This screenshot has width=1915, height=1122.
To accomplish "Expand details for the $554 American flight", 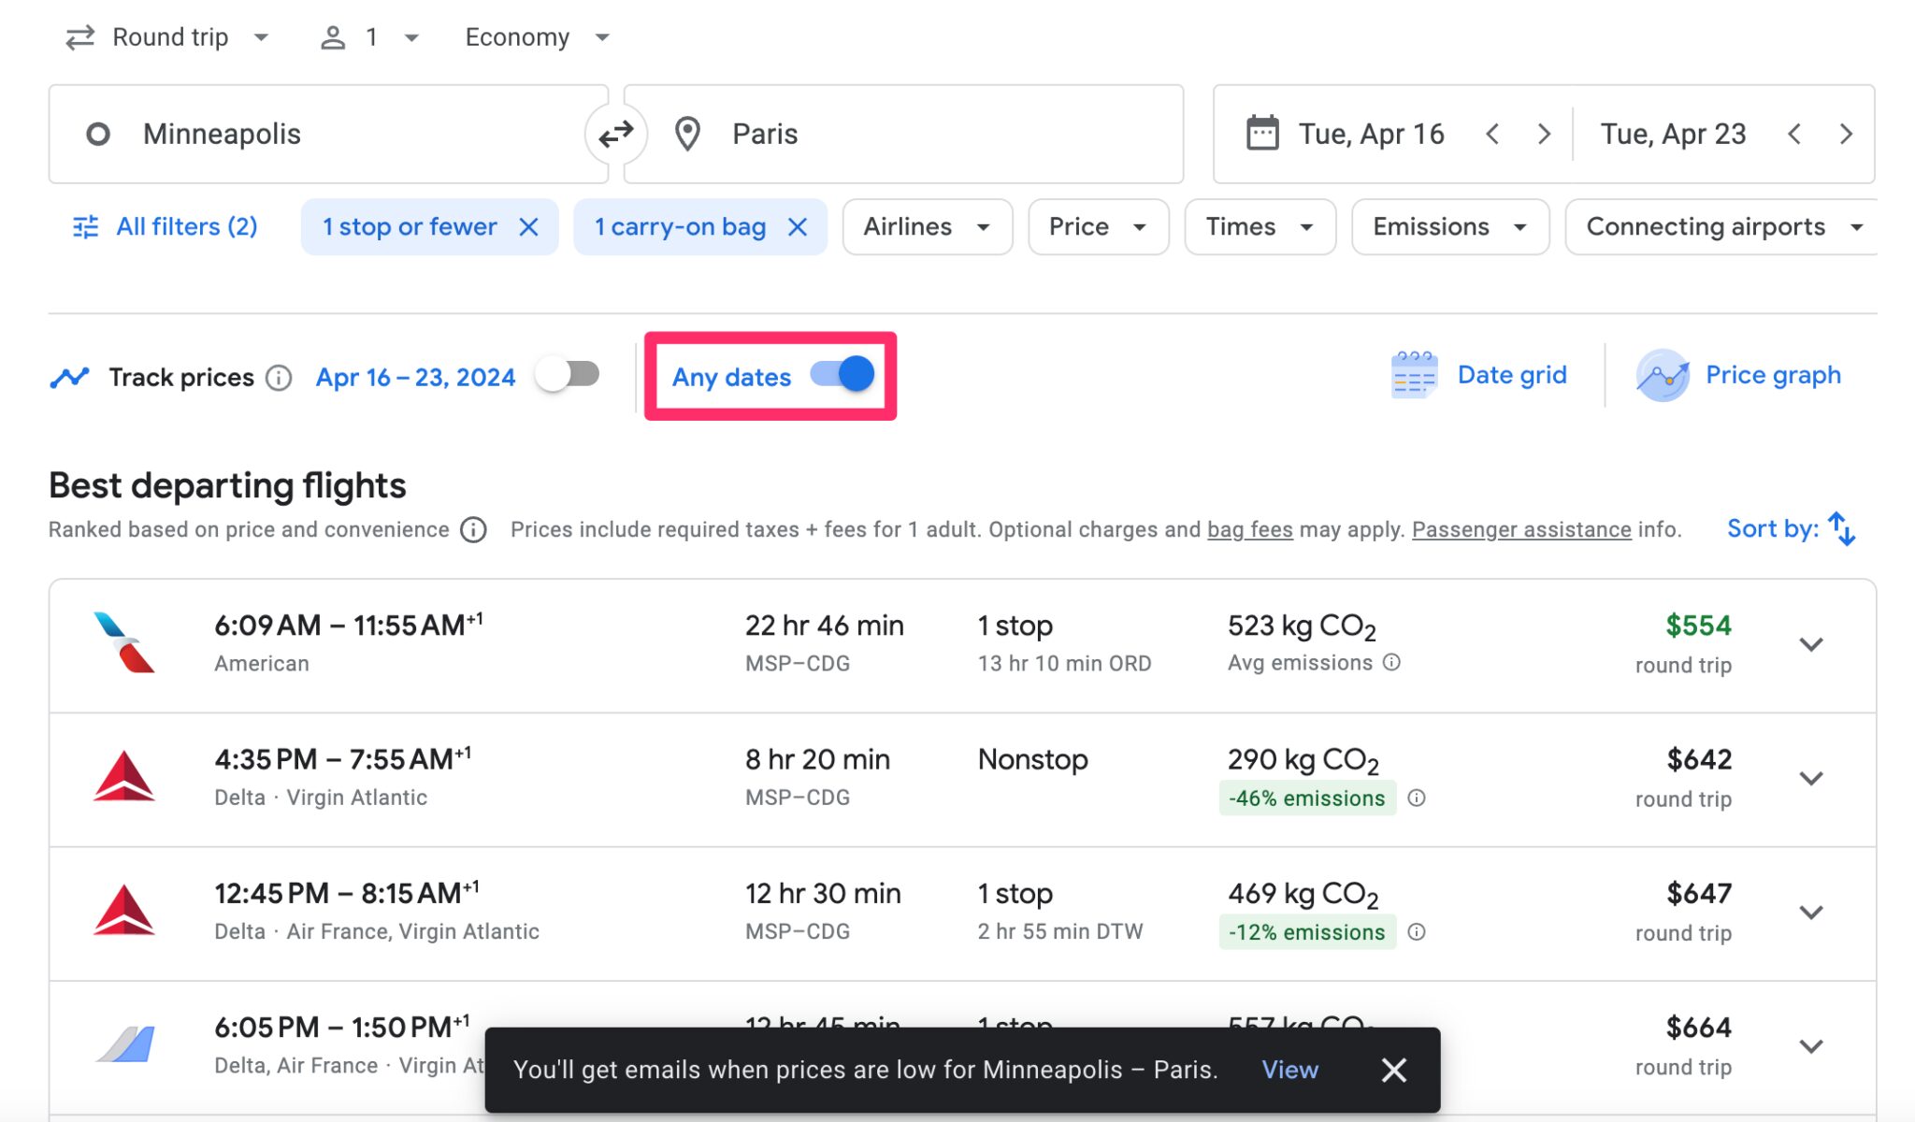I will pyautogui.click(x=1811, y=644).
